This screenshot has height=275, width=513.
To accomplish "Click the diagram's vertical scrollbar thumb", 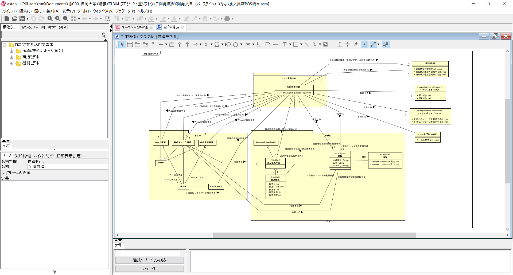I will pyautogui.click(x=507, y=141).
